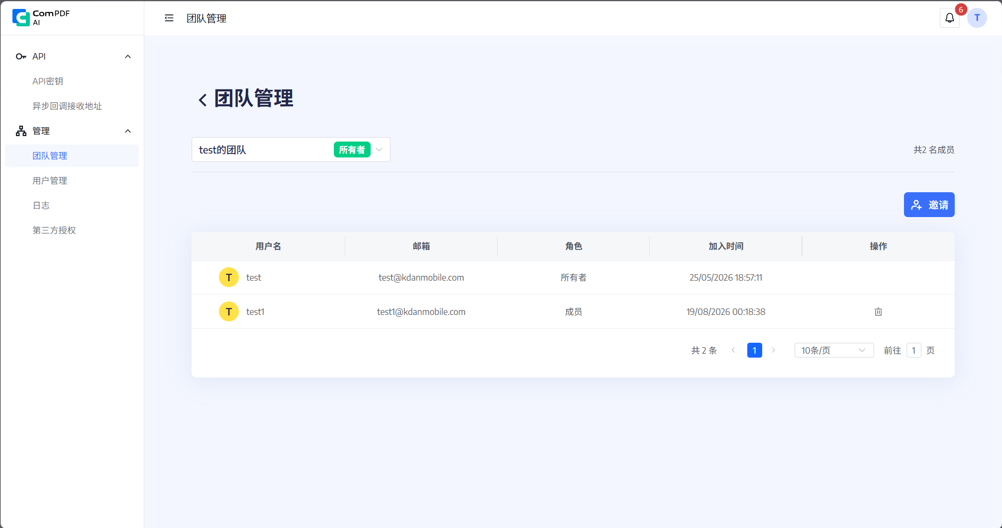
Task: Click avatar of user test
Action: (x=229, y=278)
